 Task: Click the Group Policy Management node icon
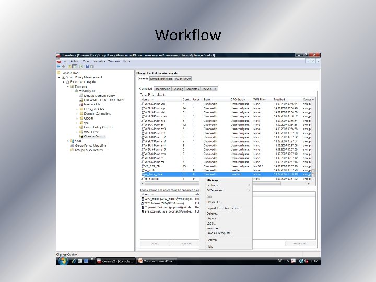(63, 77)
